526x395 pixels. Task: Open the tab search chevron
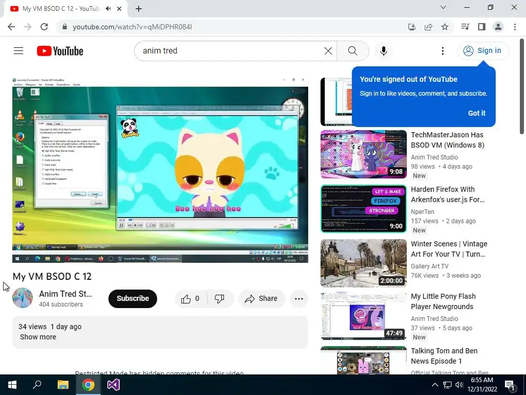coord(443,7)
